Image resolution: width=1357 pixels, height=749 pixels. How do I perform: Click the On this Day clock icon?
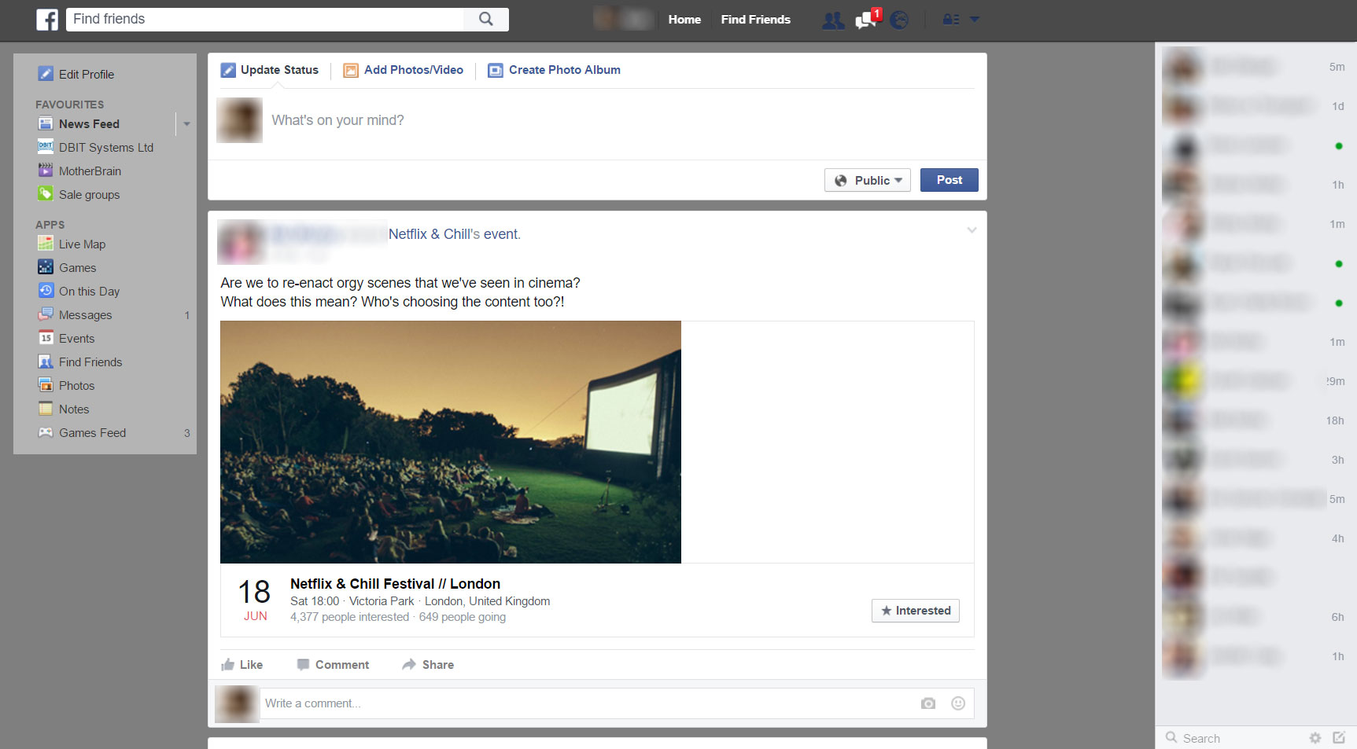click(x=46, y=291)
